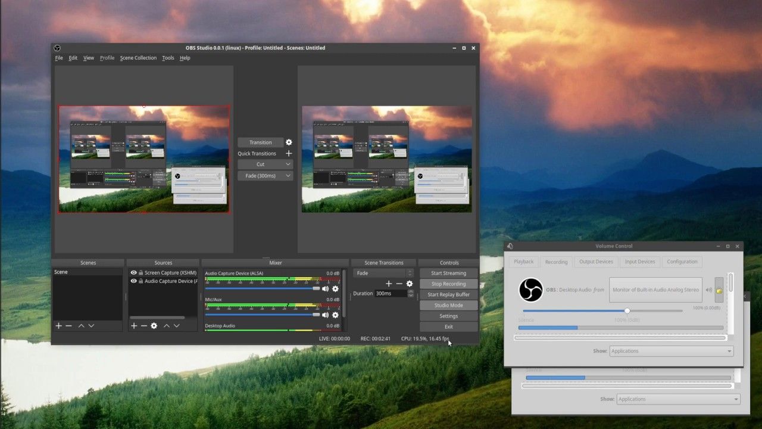This screenshot has height=429, width=762.
Task: Click the Start Streaming button
Action: [x=448, y=273]
